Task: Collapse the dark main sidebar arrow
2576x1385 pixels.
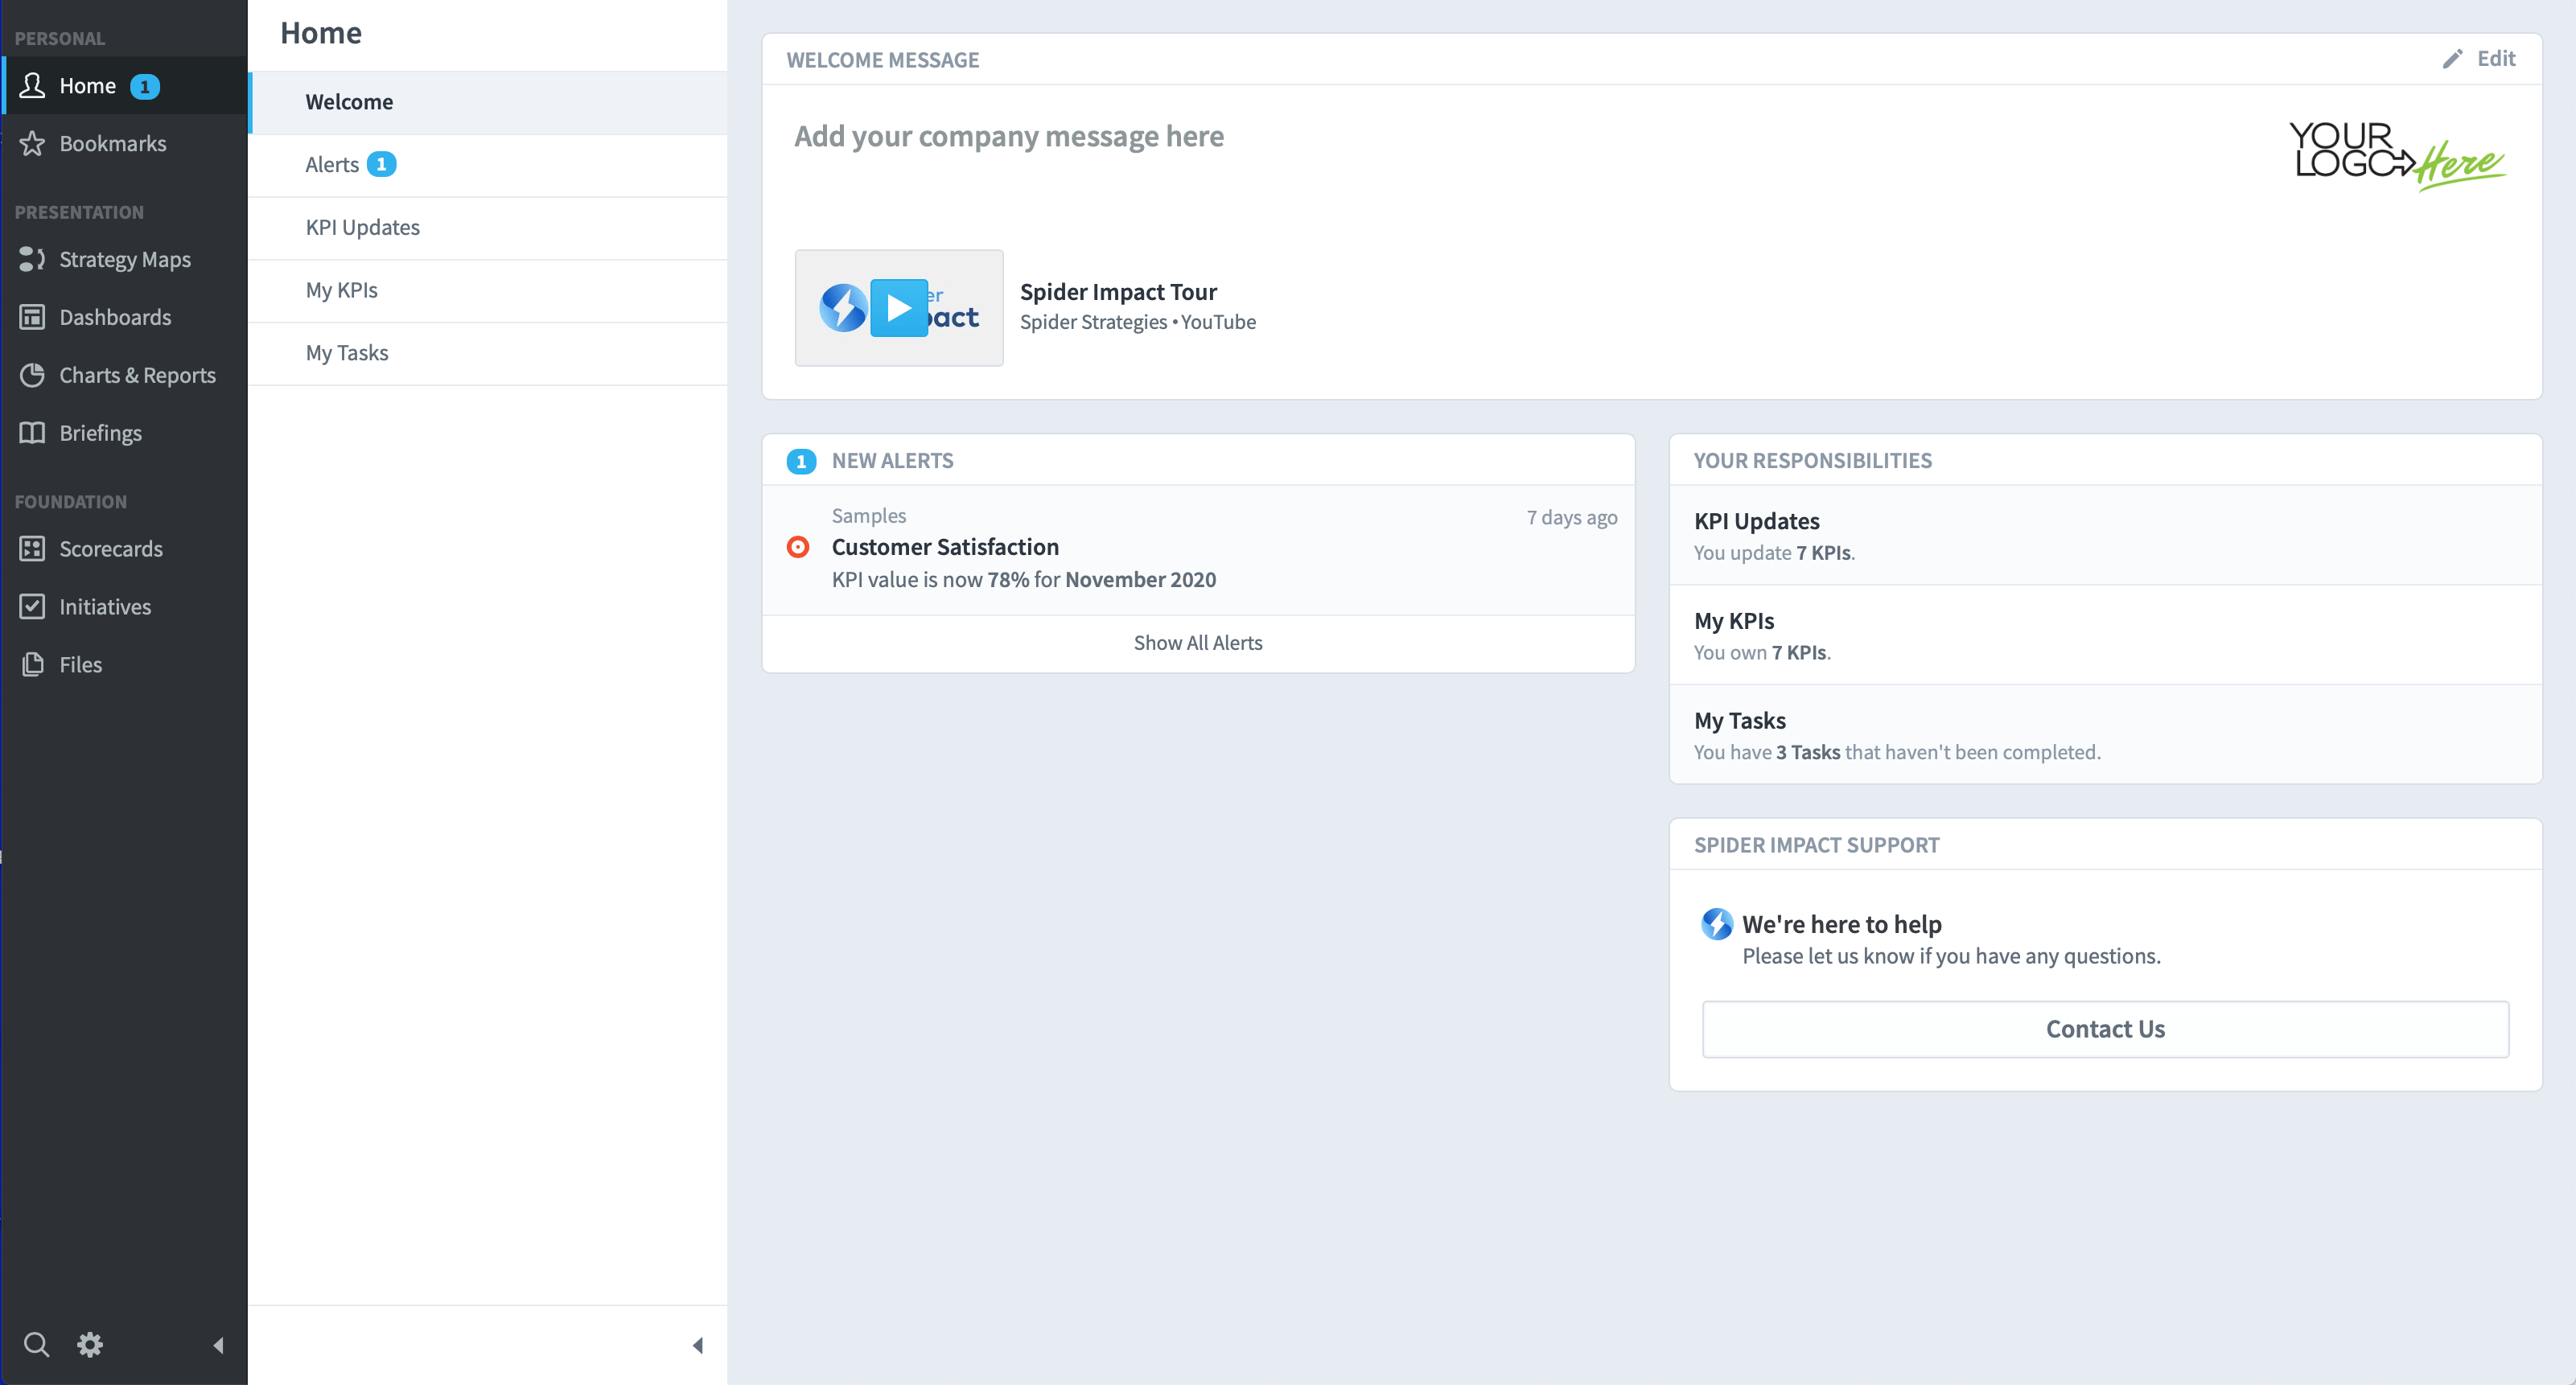Action: click(x=218, y=1346)
